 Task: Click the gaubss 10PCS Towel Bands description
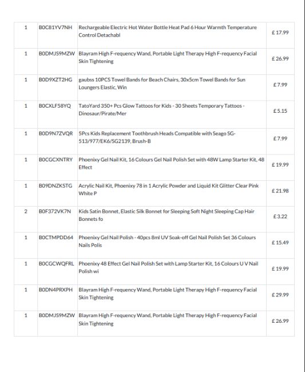point(162,84)
